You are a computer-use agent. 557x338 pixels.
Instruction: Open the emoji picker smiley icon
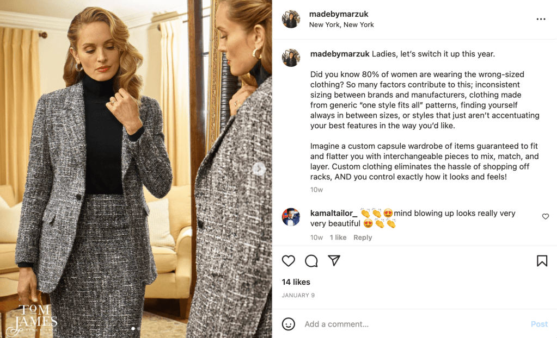pos(289,324)
